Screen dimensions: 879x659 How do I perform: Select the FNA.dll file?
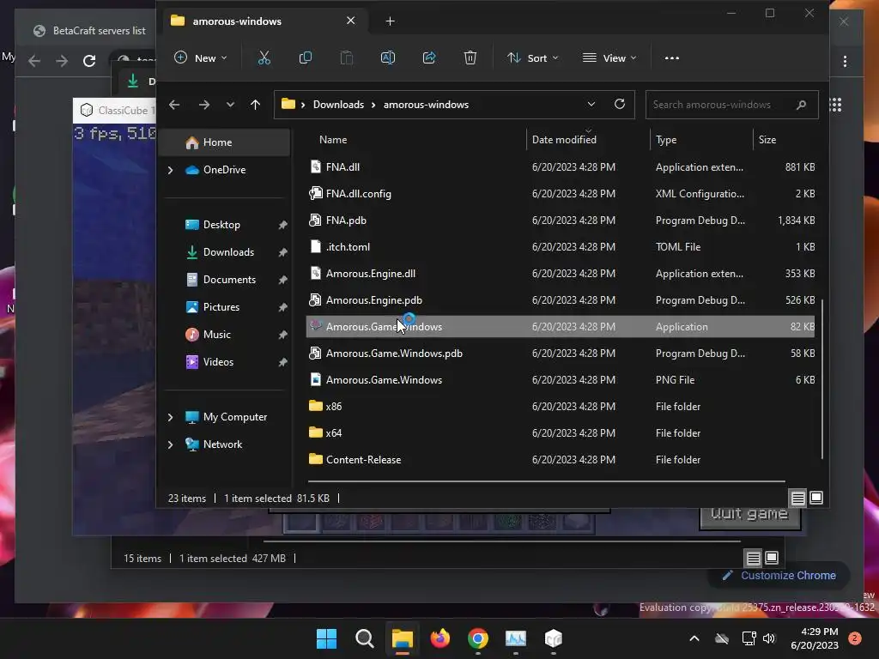pyautogui.click(x=561, y=167)
